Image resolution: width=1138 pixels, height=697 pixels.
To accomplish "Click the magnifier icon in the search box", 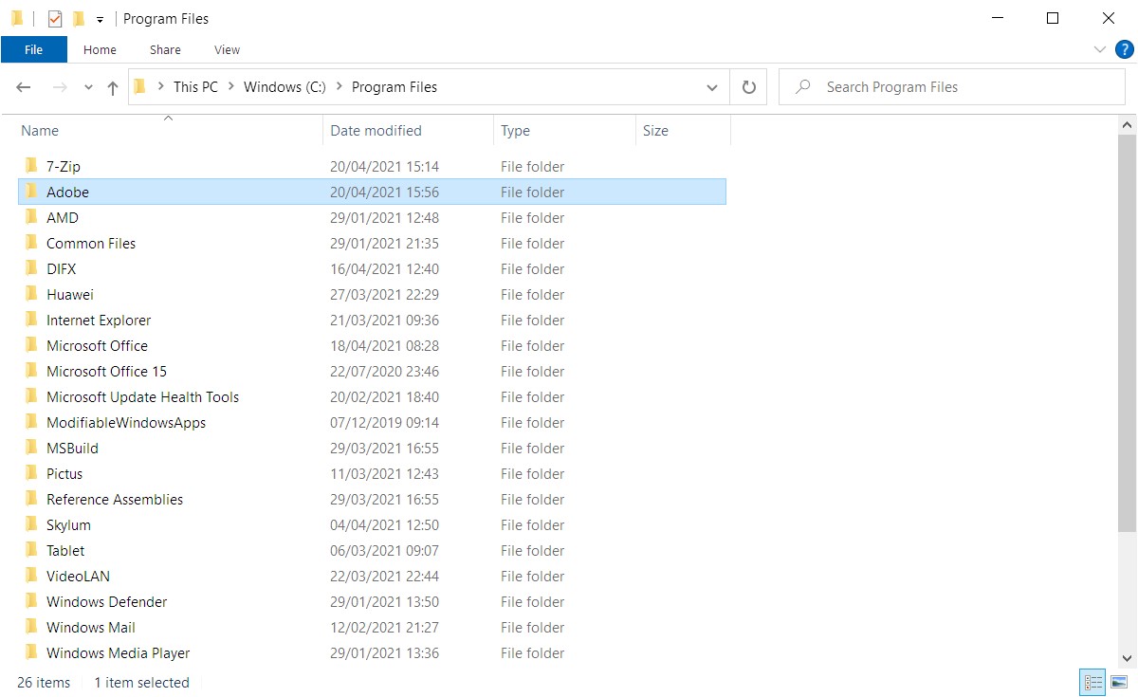I will coord(802,86).
